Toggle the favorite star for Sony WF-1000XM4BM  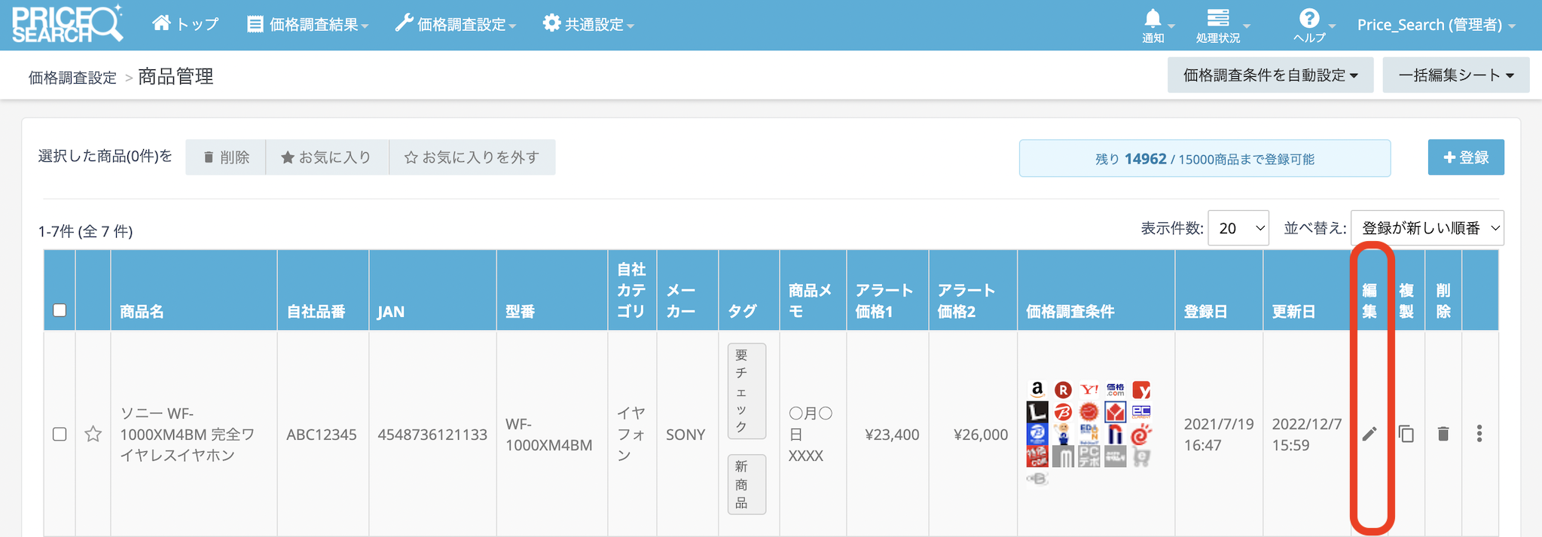point(93,434)
